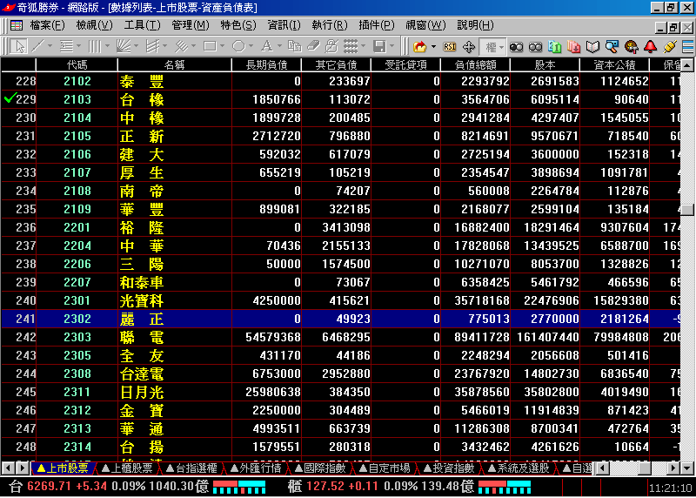The image size is (696, 498).
Task: Click the RSI indicator icon
Action: pyautogui.click(x=449, y=47)
